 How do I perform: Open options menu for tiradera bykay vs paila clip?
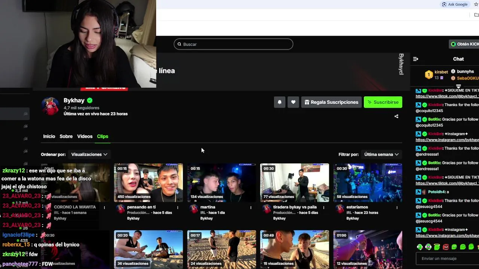point(324,207)
